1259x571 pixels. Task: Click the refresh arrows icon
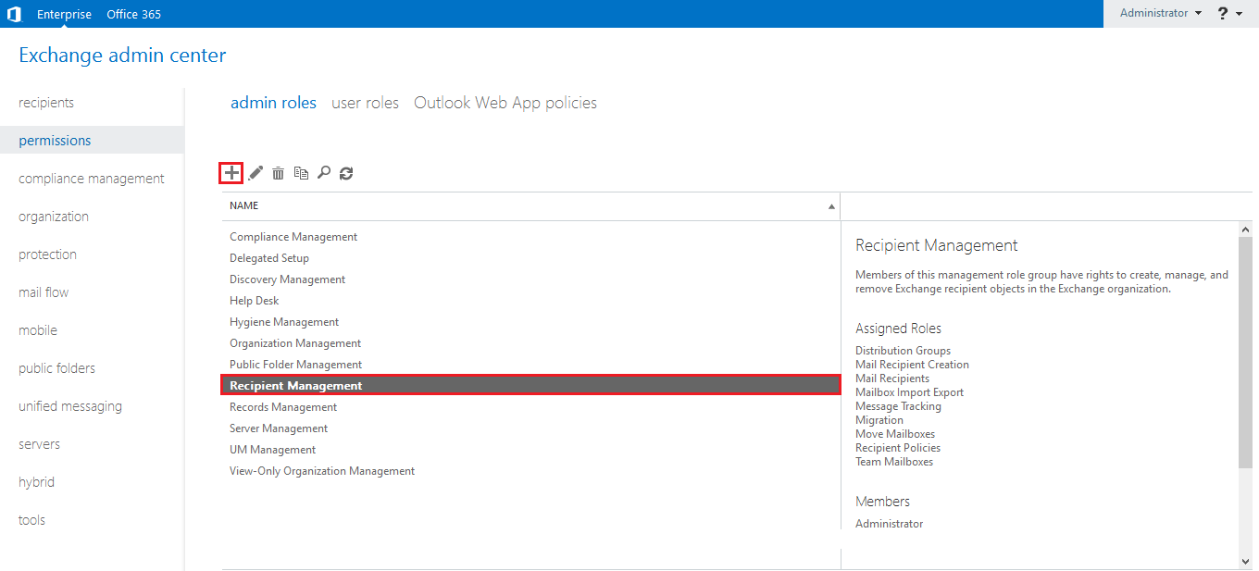[346, 173]
